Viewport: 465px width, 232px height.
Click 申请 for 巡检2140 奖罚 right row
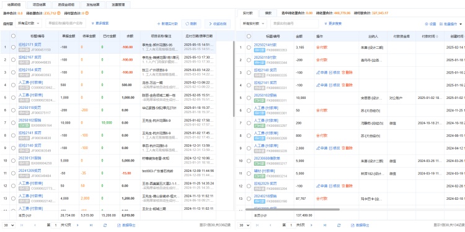point(322,72)
